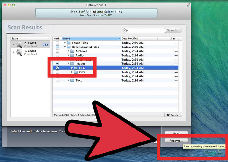Click Completed label under 1. CARD
The image size is (228, 162).
[x=31, y=54]
